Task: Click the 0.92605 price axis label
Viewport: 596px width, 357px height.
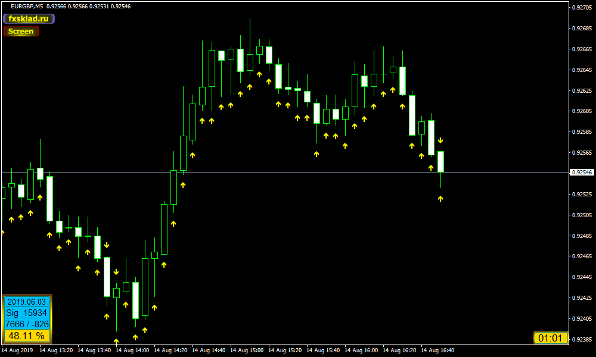Action: pyautogui.click(x=582, y=111)
